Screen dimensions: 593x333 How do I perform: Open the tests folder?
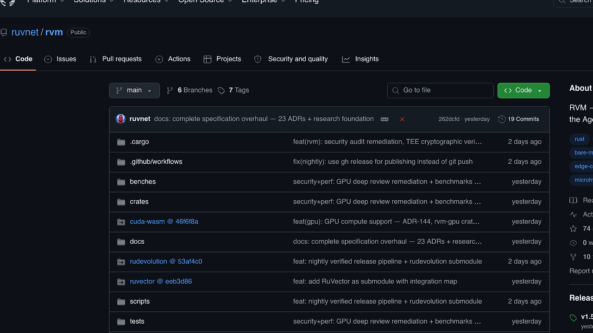click(137, 321)
